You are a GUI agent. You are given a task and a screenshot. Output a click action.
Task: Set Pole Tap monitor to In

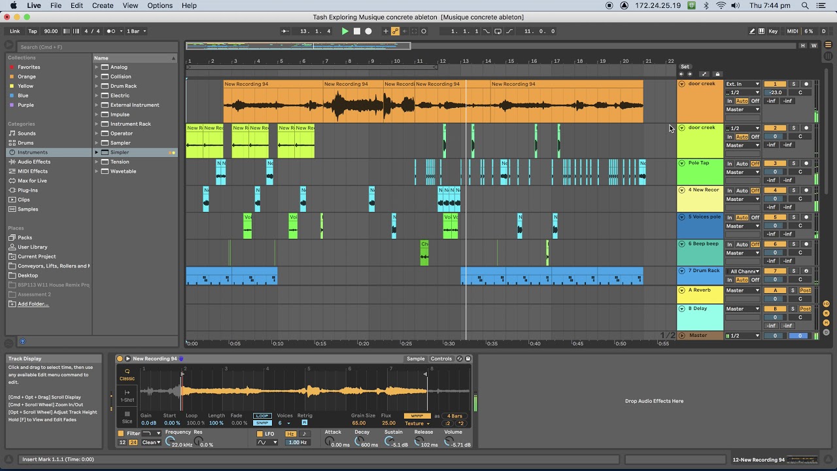(x=730, y=164)
